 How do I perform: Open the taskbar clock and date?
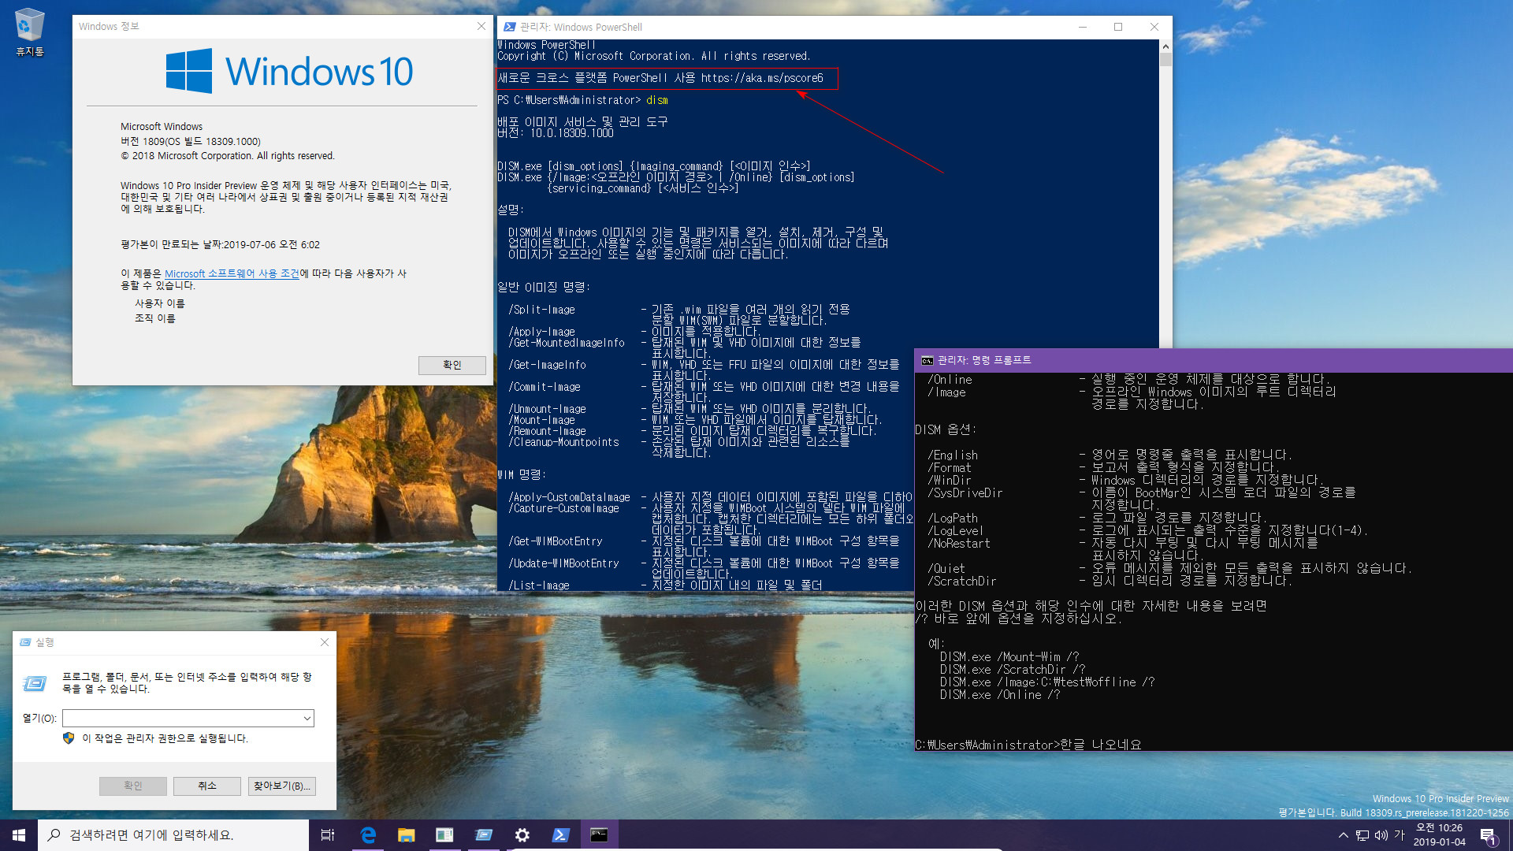click(x=1440, y=835)
